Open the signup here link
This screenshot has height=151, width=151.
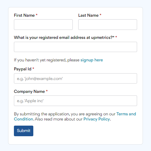[x=92, y=60]
